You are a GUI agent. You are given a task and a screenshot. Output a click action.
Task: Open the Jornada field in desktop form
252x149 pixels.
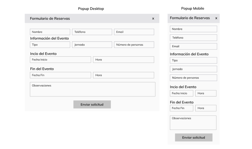point(92,44)
